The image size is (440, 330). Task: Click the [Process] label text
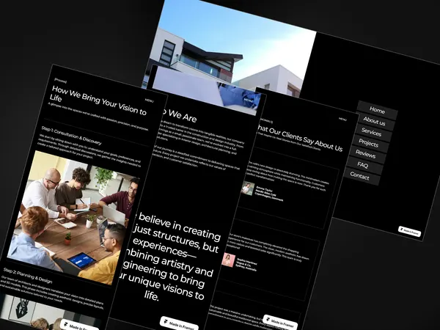61,81
